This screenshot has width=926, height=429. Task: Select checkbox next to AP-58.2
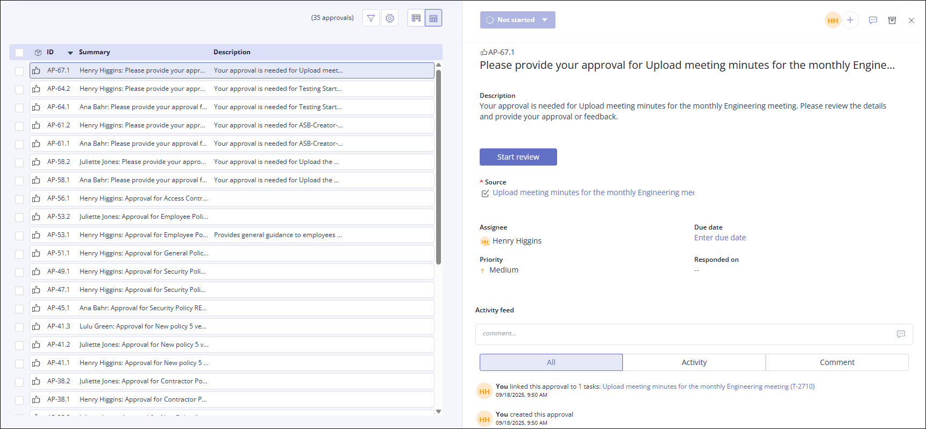click(19, 162)
